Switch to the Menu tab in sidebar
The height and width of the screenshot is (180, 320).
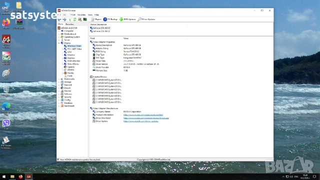[x=60, y=24]
